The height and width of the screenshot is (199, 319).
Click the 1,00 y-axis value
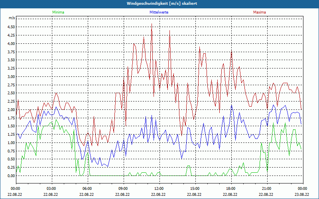[11, 143]
